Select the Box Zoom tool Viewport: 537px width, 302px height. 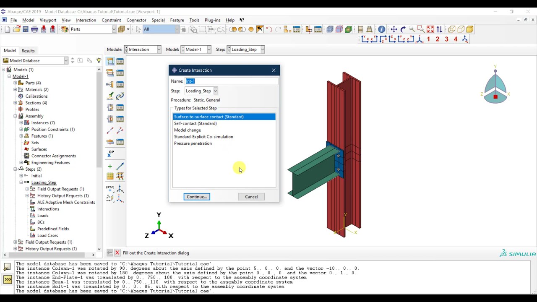click(x=421, y=29)
